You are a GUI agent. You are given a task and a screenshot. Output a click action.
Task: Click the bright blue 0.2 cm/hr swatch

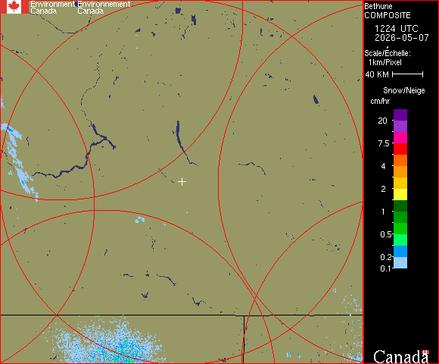[400, 251]
